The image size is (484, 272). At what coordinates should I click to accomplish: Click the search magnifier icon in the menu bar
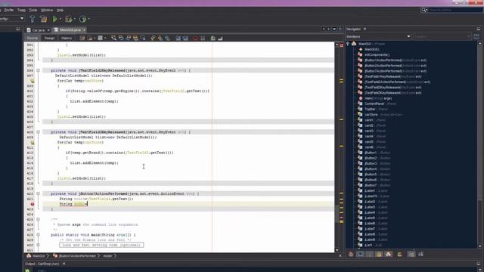point(425,10)
